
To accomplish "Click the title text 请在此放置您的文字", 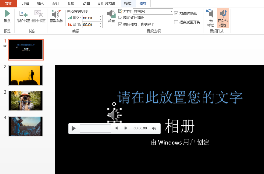I will (x=180, y=97).
